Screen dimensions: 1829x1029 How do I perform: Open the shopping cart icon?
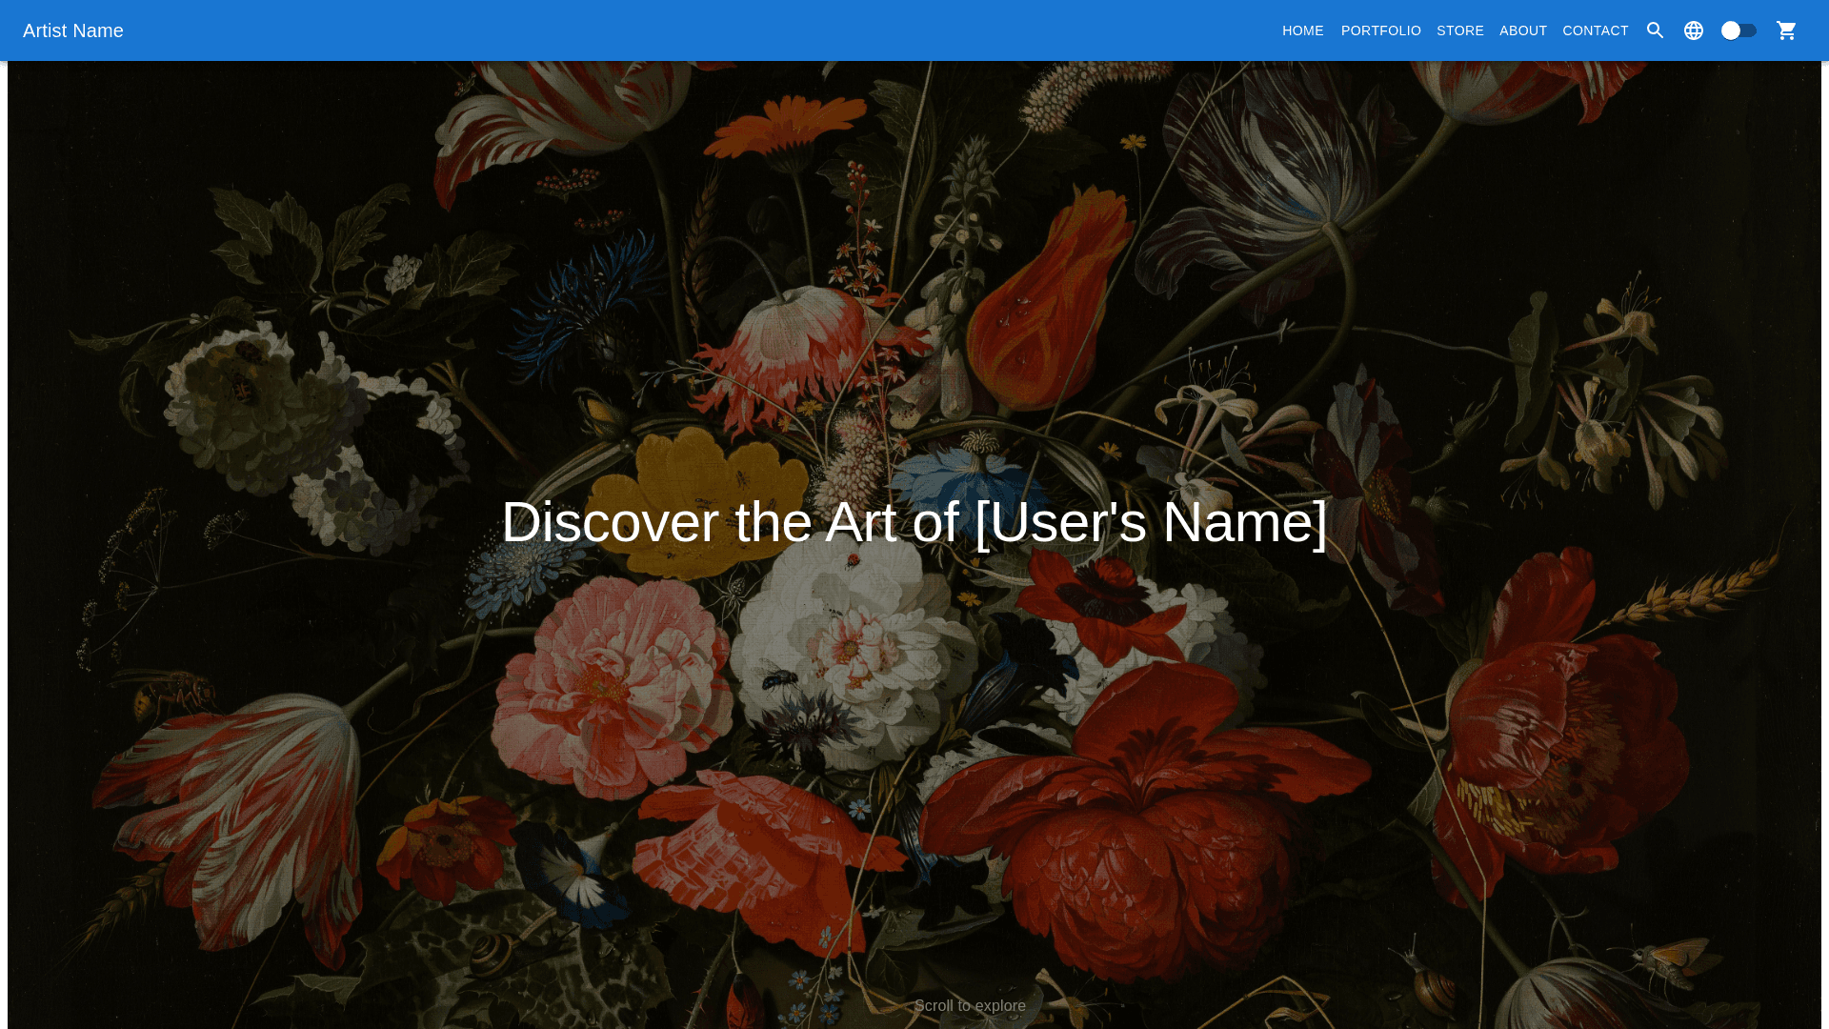(1786, 30)
